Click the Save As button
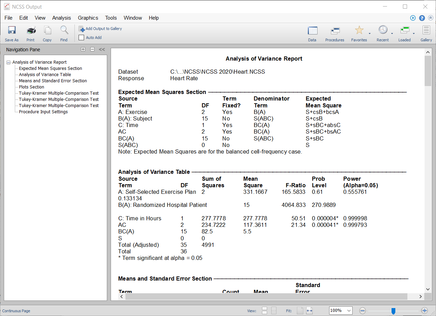The height and width of the screenshot is (316, 436). (x=11, y=33)
